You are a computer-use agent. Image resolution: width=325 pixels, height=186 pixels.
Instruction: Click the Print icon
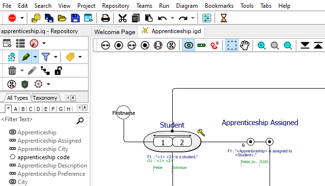point(105,18)
